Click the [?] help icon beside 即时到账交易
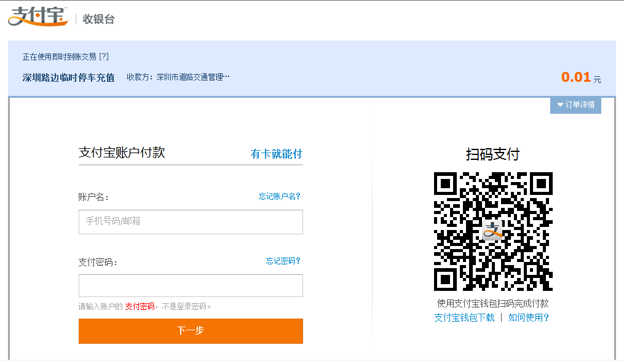Screen dimensions: 624x361 (104, 57)
